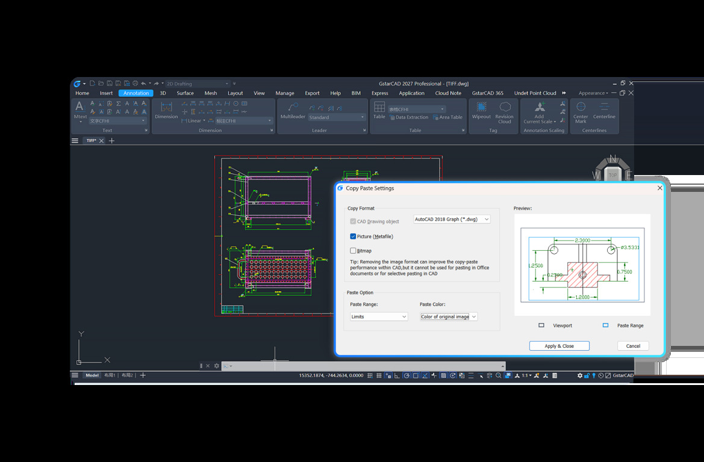Switch to the Express ribbon tab

(380, 93)
